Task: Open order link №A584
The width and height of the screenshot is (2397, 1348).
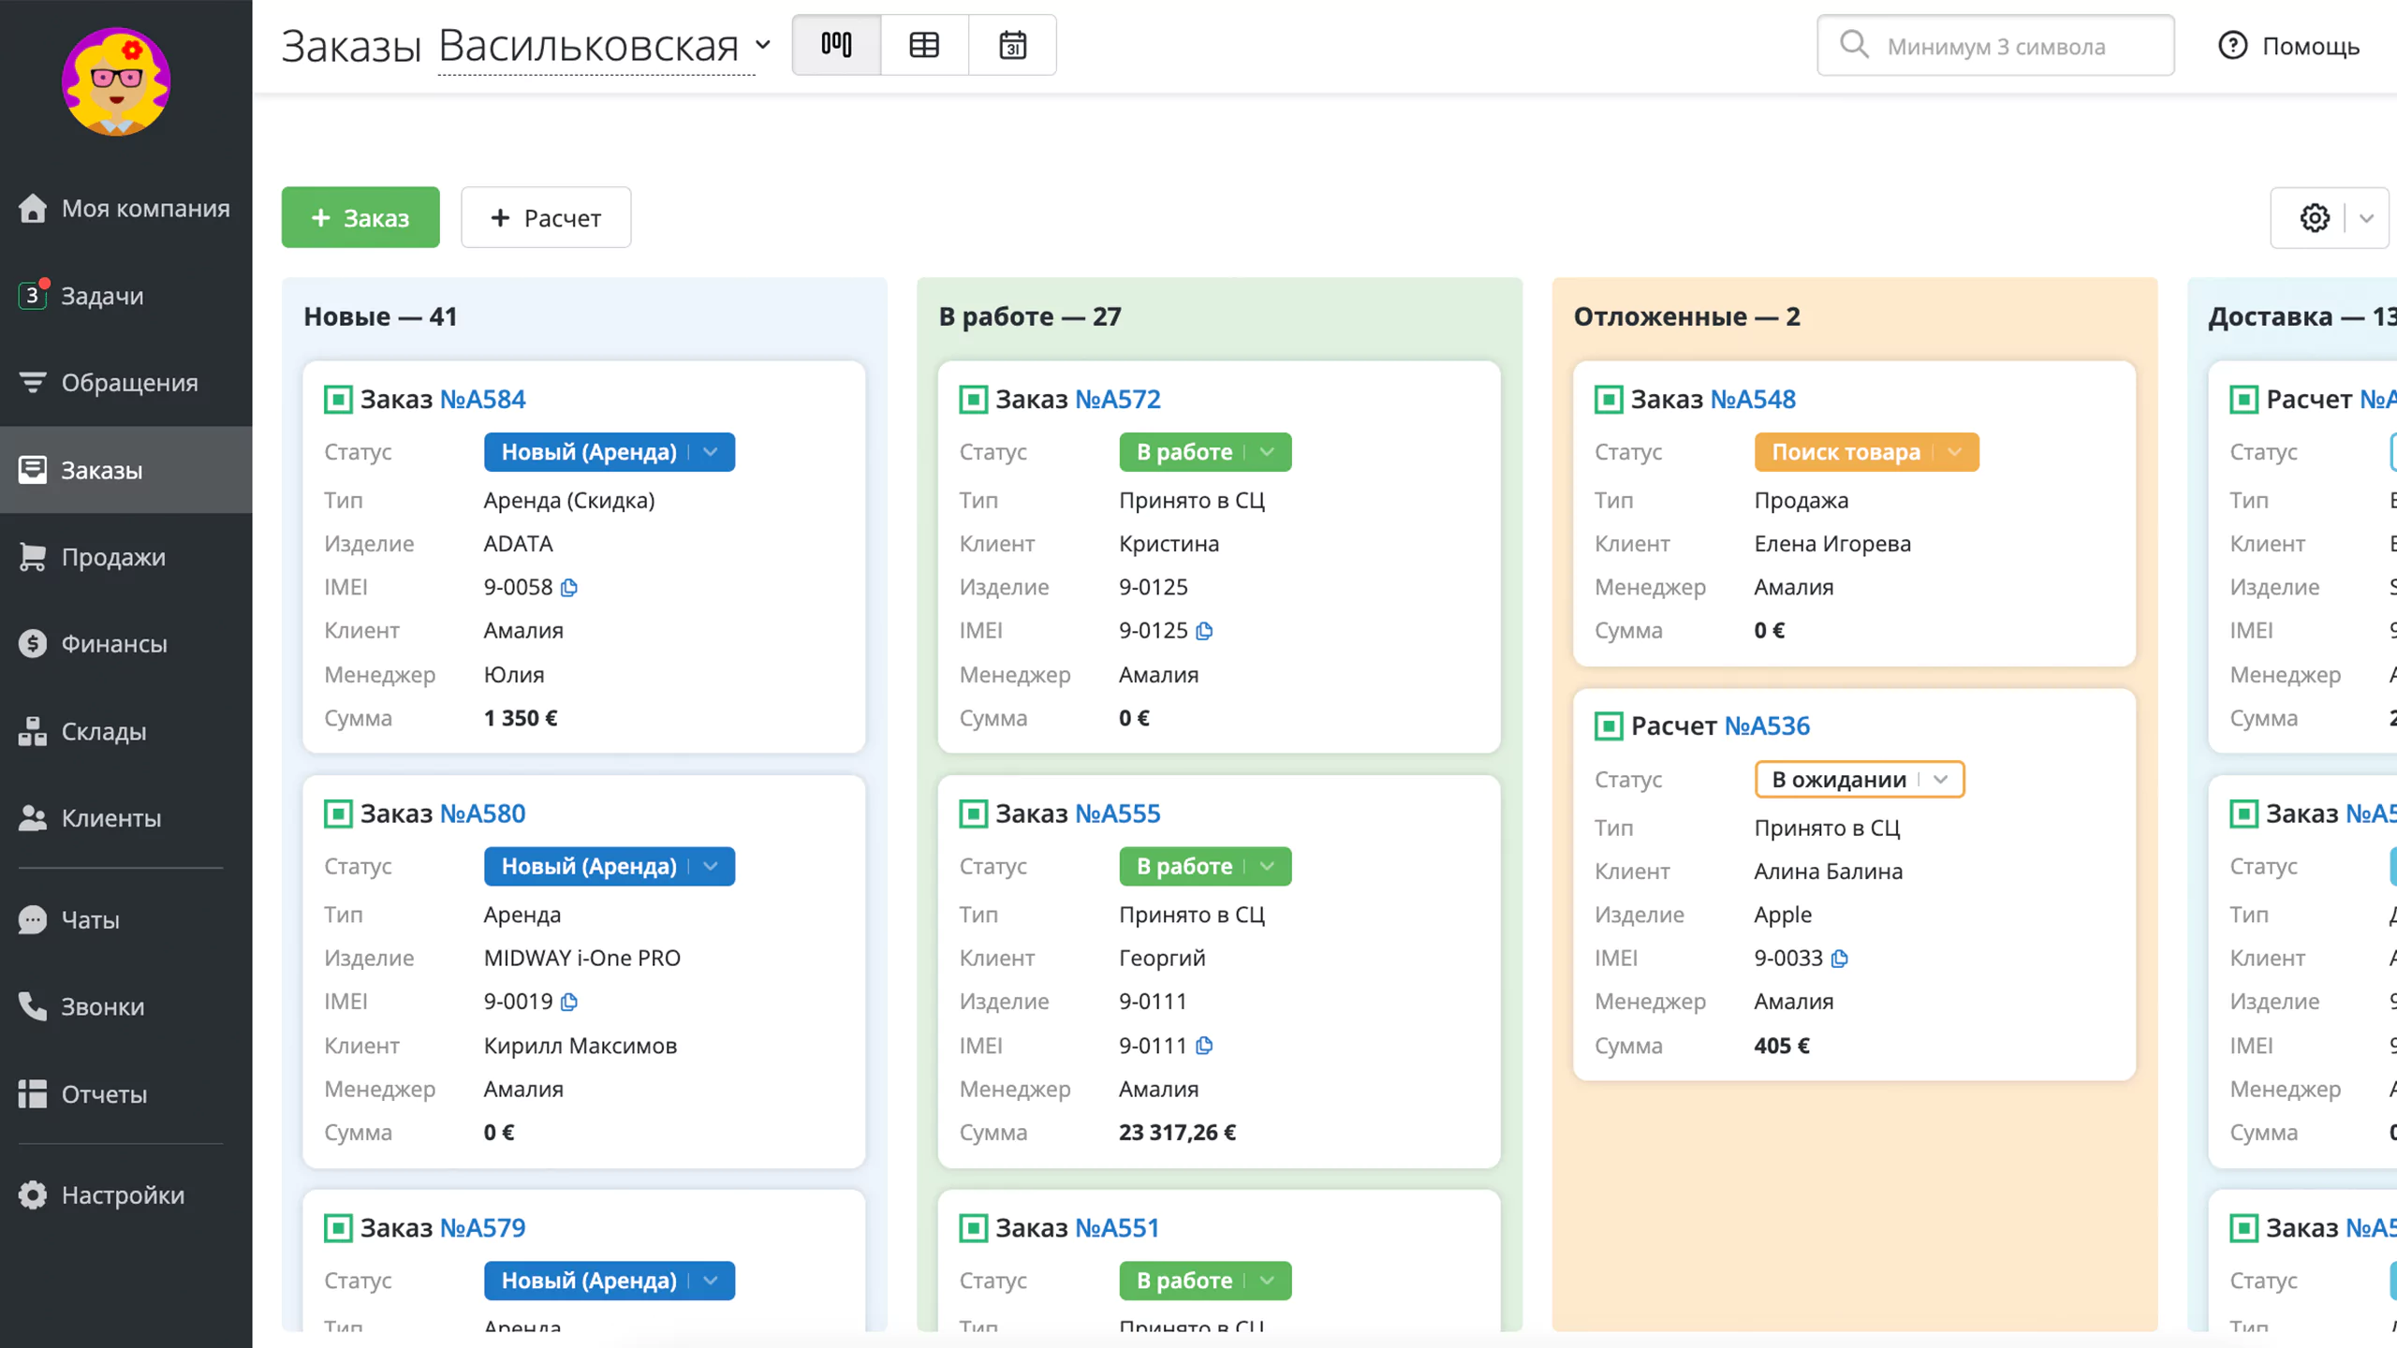Action: click(482, 400)
